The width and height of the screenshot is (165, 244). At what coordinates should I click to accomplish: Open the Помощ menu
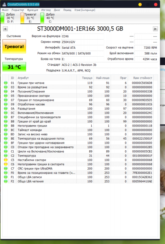click(x=67, y=10)
